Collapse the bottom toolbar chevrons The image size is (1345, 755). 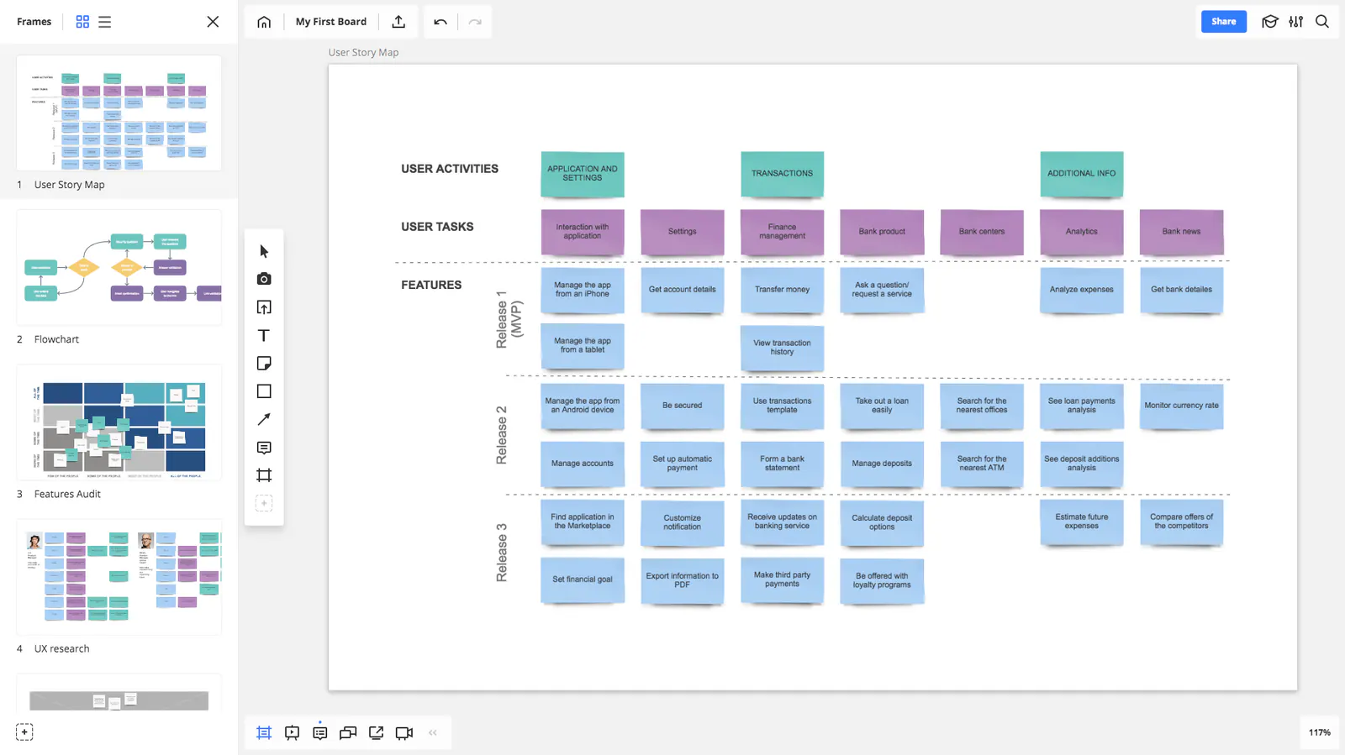[x=433, y=732]
